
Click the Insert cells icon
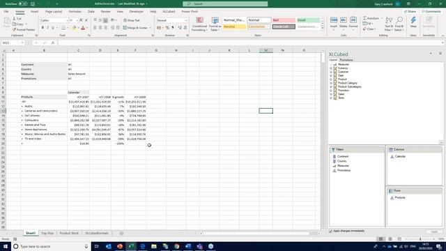334,20
